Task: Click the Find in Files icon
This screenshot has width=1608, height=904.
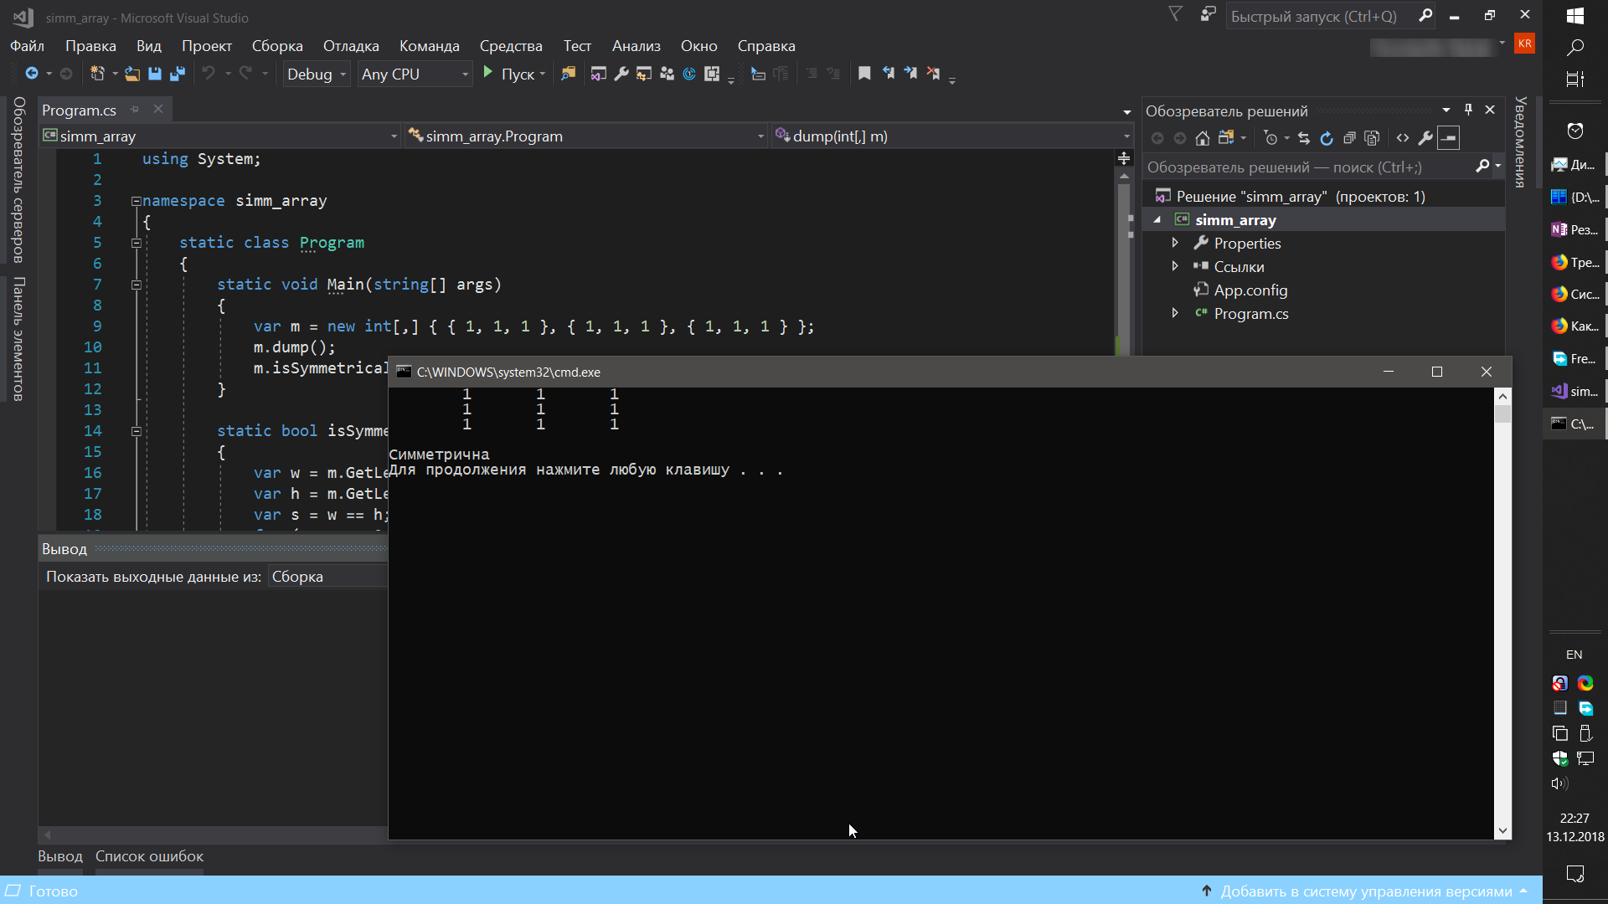Action: click(568, 74)
